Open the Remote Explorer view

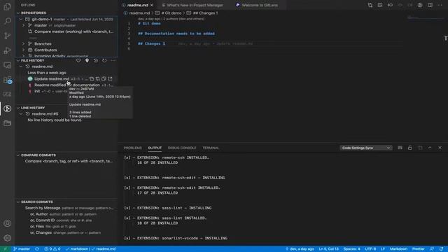(8, 65)
